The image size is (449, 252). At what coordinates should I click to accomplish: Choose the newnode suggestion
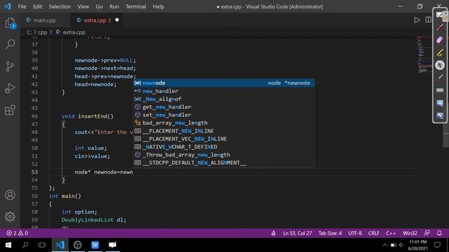224,83
